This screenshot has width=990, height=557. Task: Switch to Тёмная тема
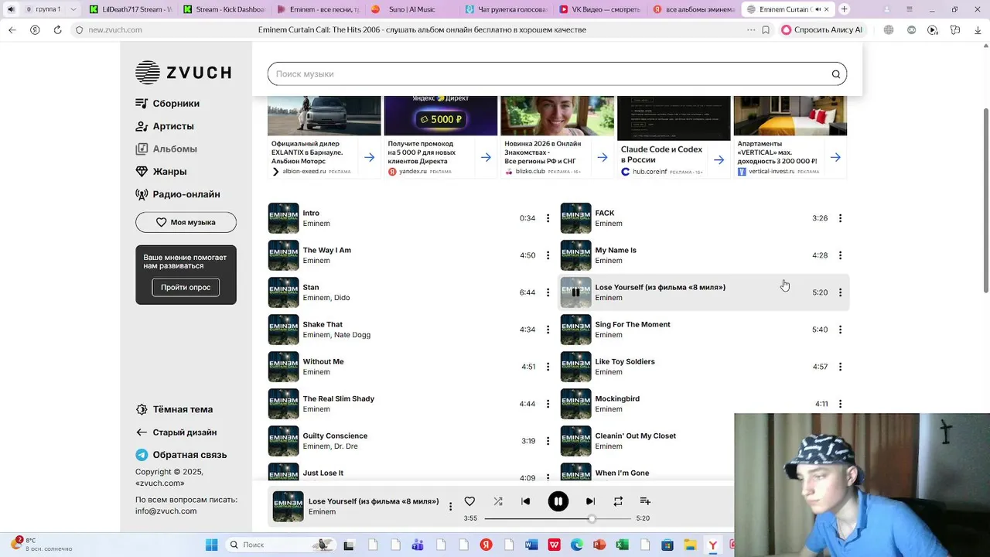click(x=174, y=409)
